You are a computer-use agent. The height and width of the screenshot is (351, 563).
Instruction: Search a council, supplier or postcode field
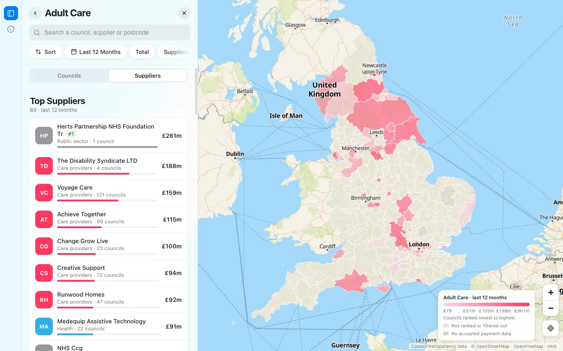[110, 32]
